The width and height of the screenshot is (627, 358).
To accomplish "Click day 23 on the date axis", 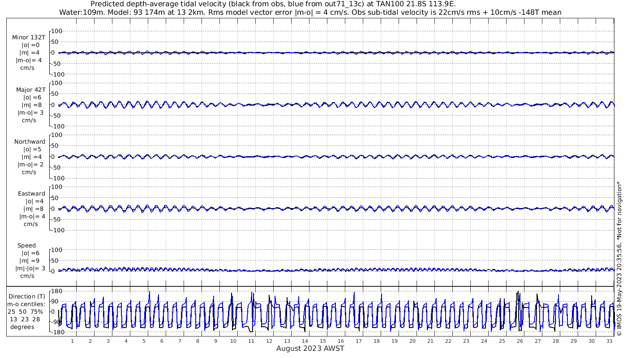I will coord(466,341).
